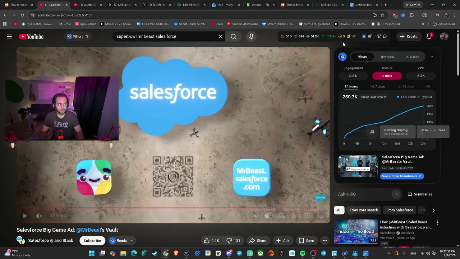Select the 'All' filter chip
The width and height of the screenshot is (460, 259).
(x=339, y=210)
